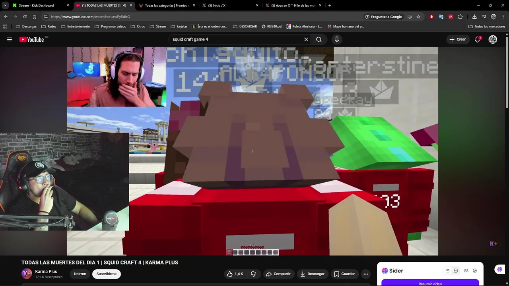Open Karma Plus channel name link
This screenshot has height=286, width=509.
pyautogui.click(x=46, y=272)
